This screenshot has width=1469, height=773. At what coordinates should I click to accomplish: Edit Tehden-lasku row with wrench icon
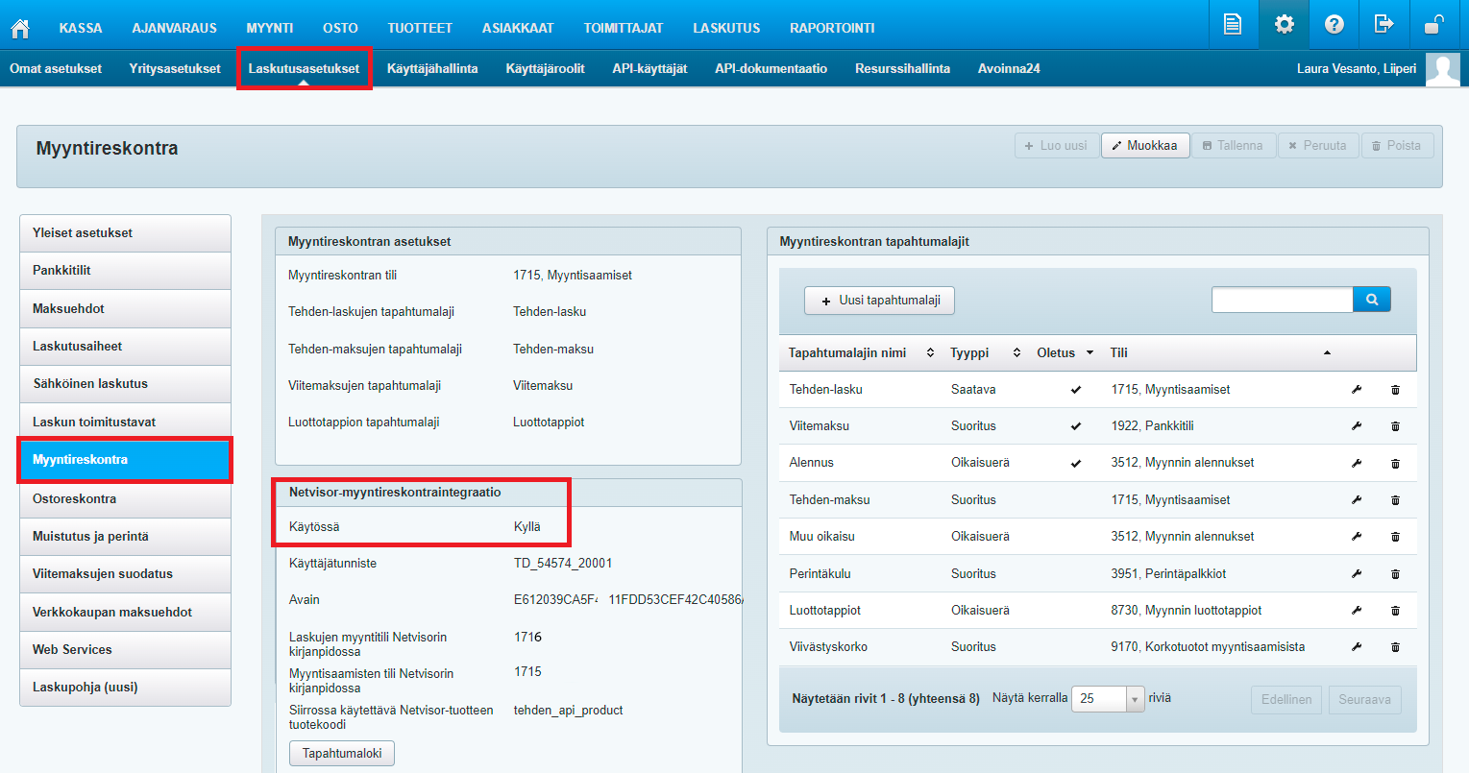coord(1357,390)
